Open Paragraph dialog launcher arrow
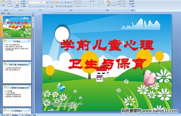Image resolution: width=181 pixels, height=116 pixels. pyautogui.click(x=88, y=10)
